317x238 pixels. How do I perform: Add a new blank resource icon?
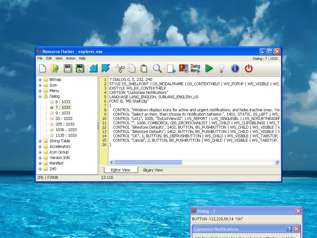click(x=171, y=68)
